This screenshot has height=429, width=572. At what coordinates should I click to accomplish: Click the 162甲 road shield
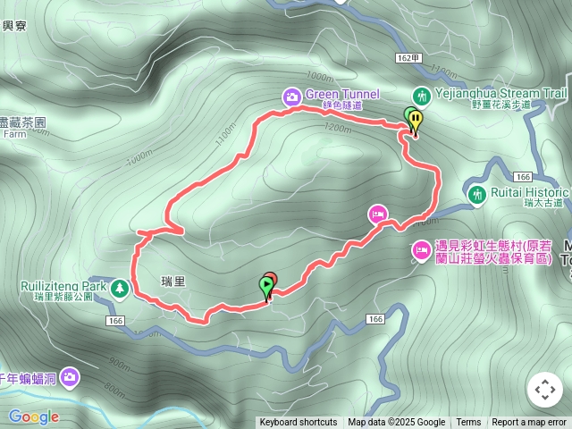(x=408, y=58)
